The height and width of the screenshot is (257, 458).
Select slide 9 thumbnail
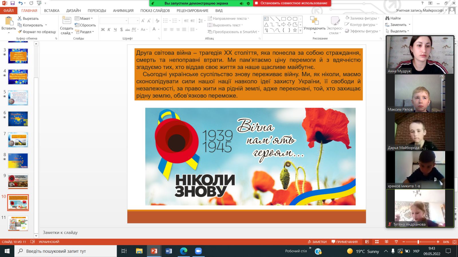(18, 182)
